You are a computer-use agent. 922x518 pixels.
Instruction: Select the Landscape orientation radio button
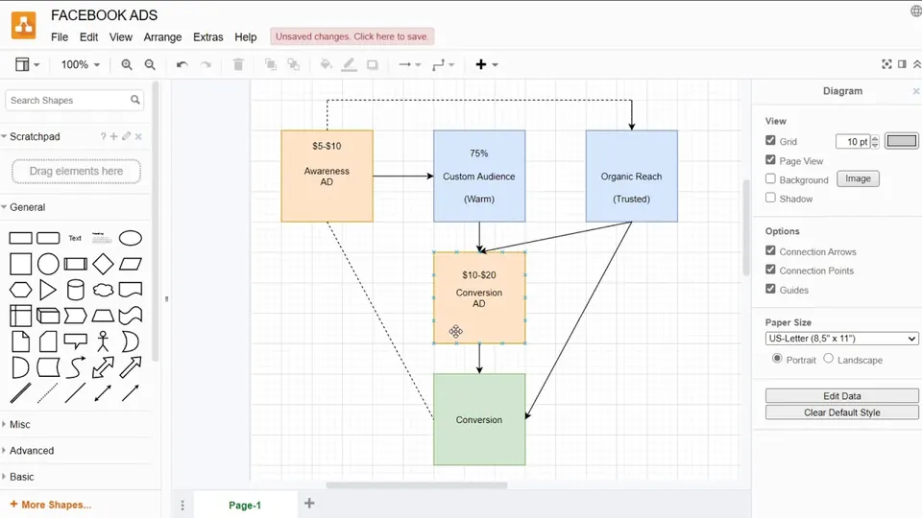pos(829,358)
